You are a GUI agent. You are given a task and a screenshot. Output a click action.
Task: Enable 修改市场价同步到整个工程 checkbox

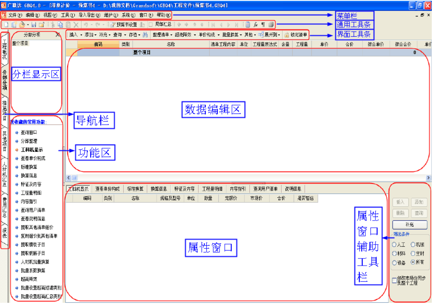[x=395, y=280]
